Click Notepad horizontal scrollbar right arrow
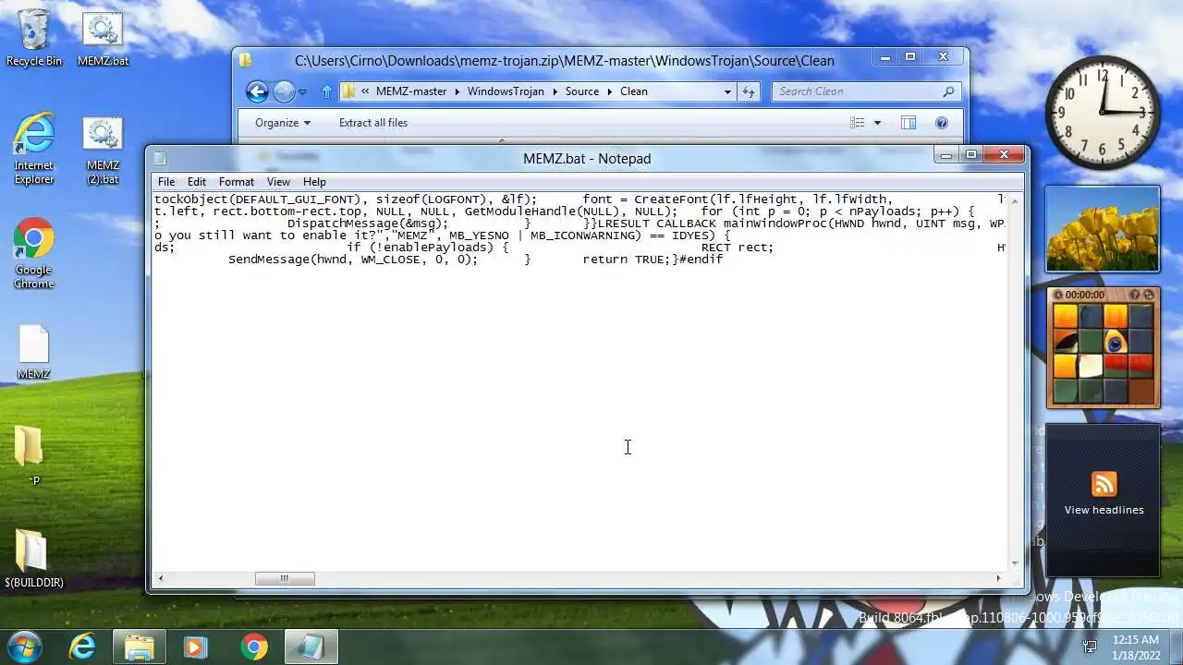Image resolution: width=1183 pixels, height=665 pixels. (998, 578)
